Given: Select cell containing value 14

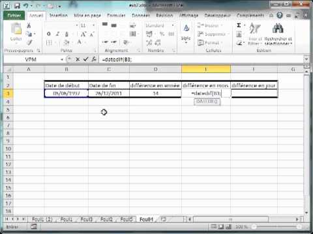Looking at the screenshot, I should 155,94.
